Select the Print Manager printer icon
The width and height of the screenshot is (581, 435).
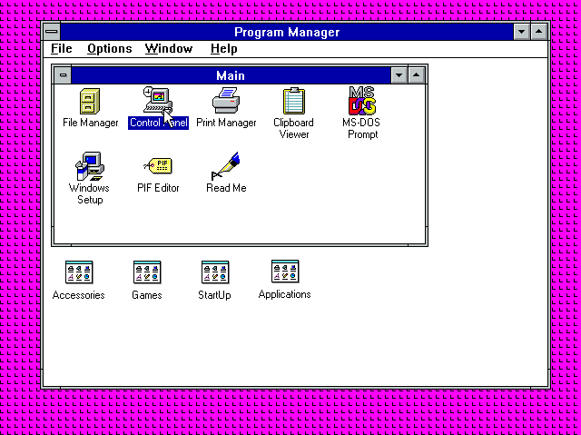(226, 101)
